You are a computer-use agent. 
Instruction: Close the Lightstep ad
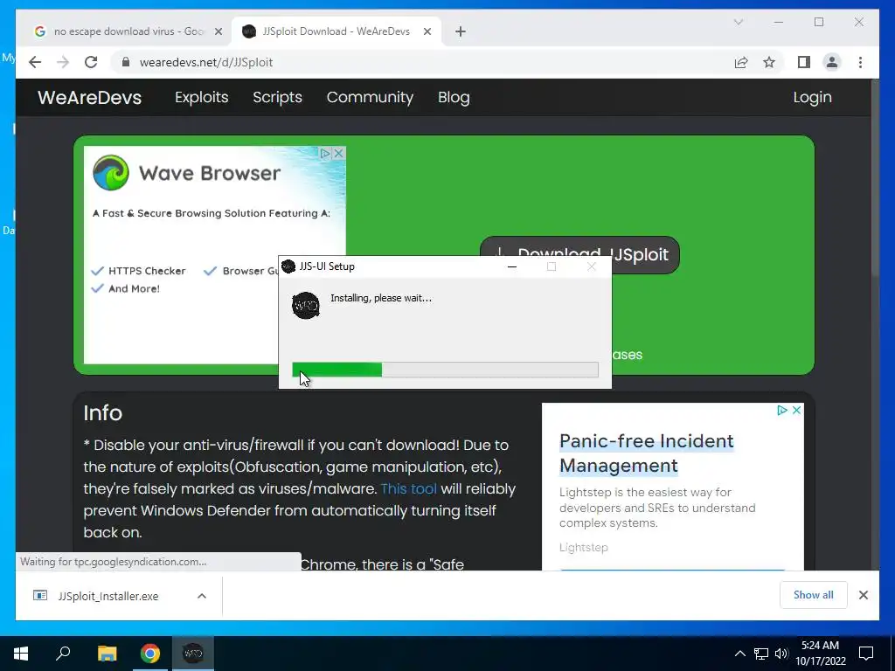pos(797,411)
